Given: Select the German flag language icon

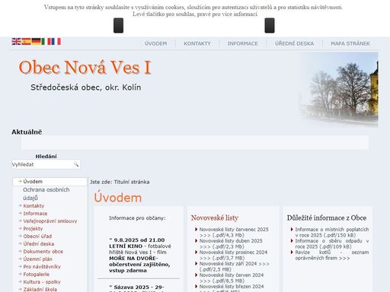Looking at the screenshot, I should (36, 41).
